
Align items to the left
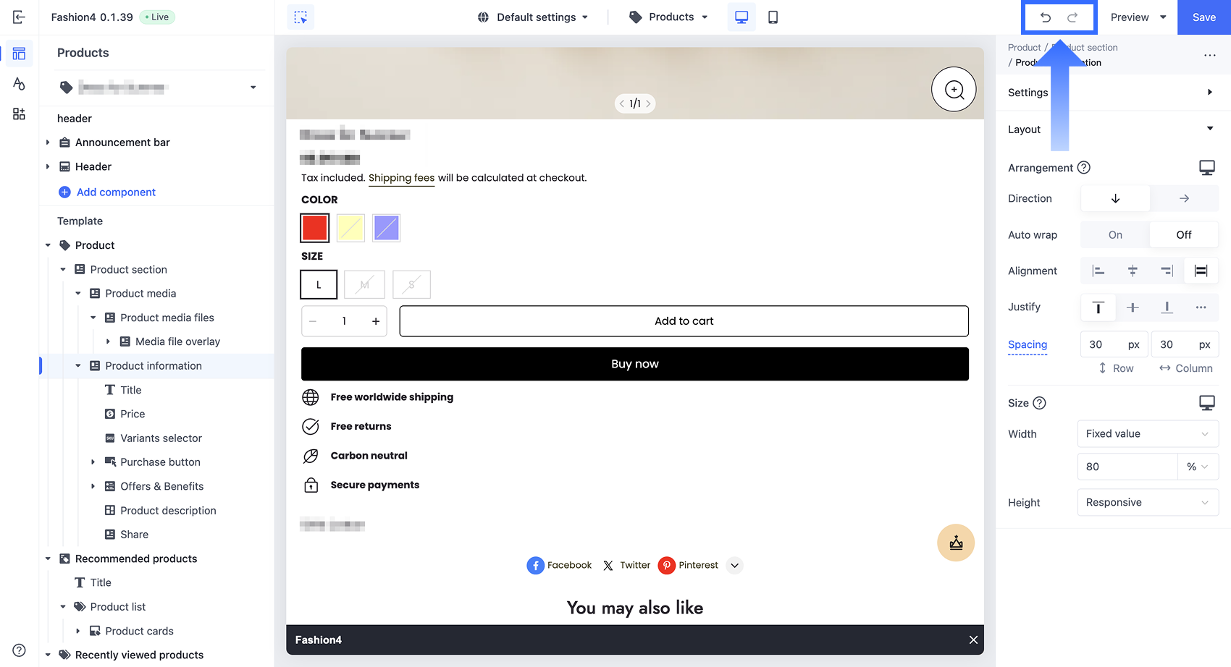click(1098, 271)
